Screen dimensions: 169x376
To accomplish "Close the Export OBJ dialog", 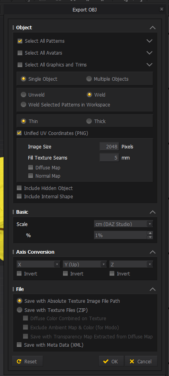I will pyautogui.click(x=162, y=9).
